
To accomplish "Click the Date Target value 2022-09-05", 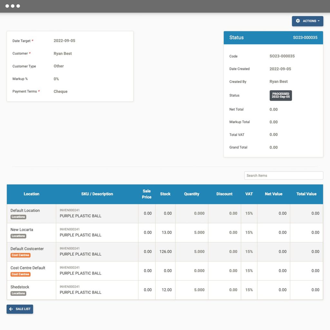I will click(64, 41).
